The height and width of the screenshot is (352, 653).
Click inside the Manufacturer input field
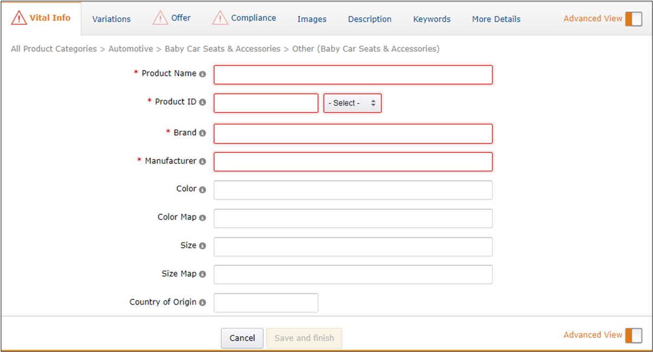(x=353, y=162)
